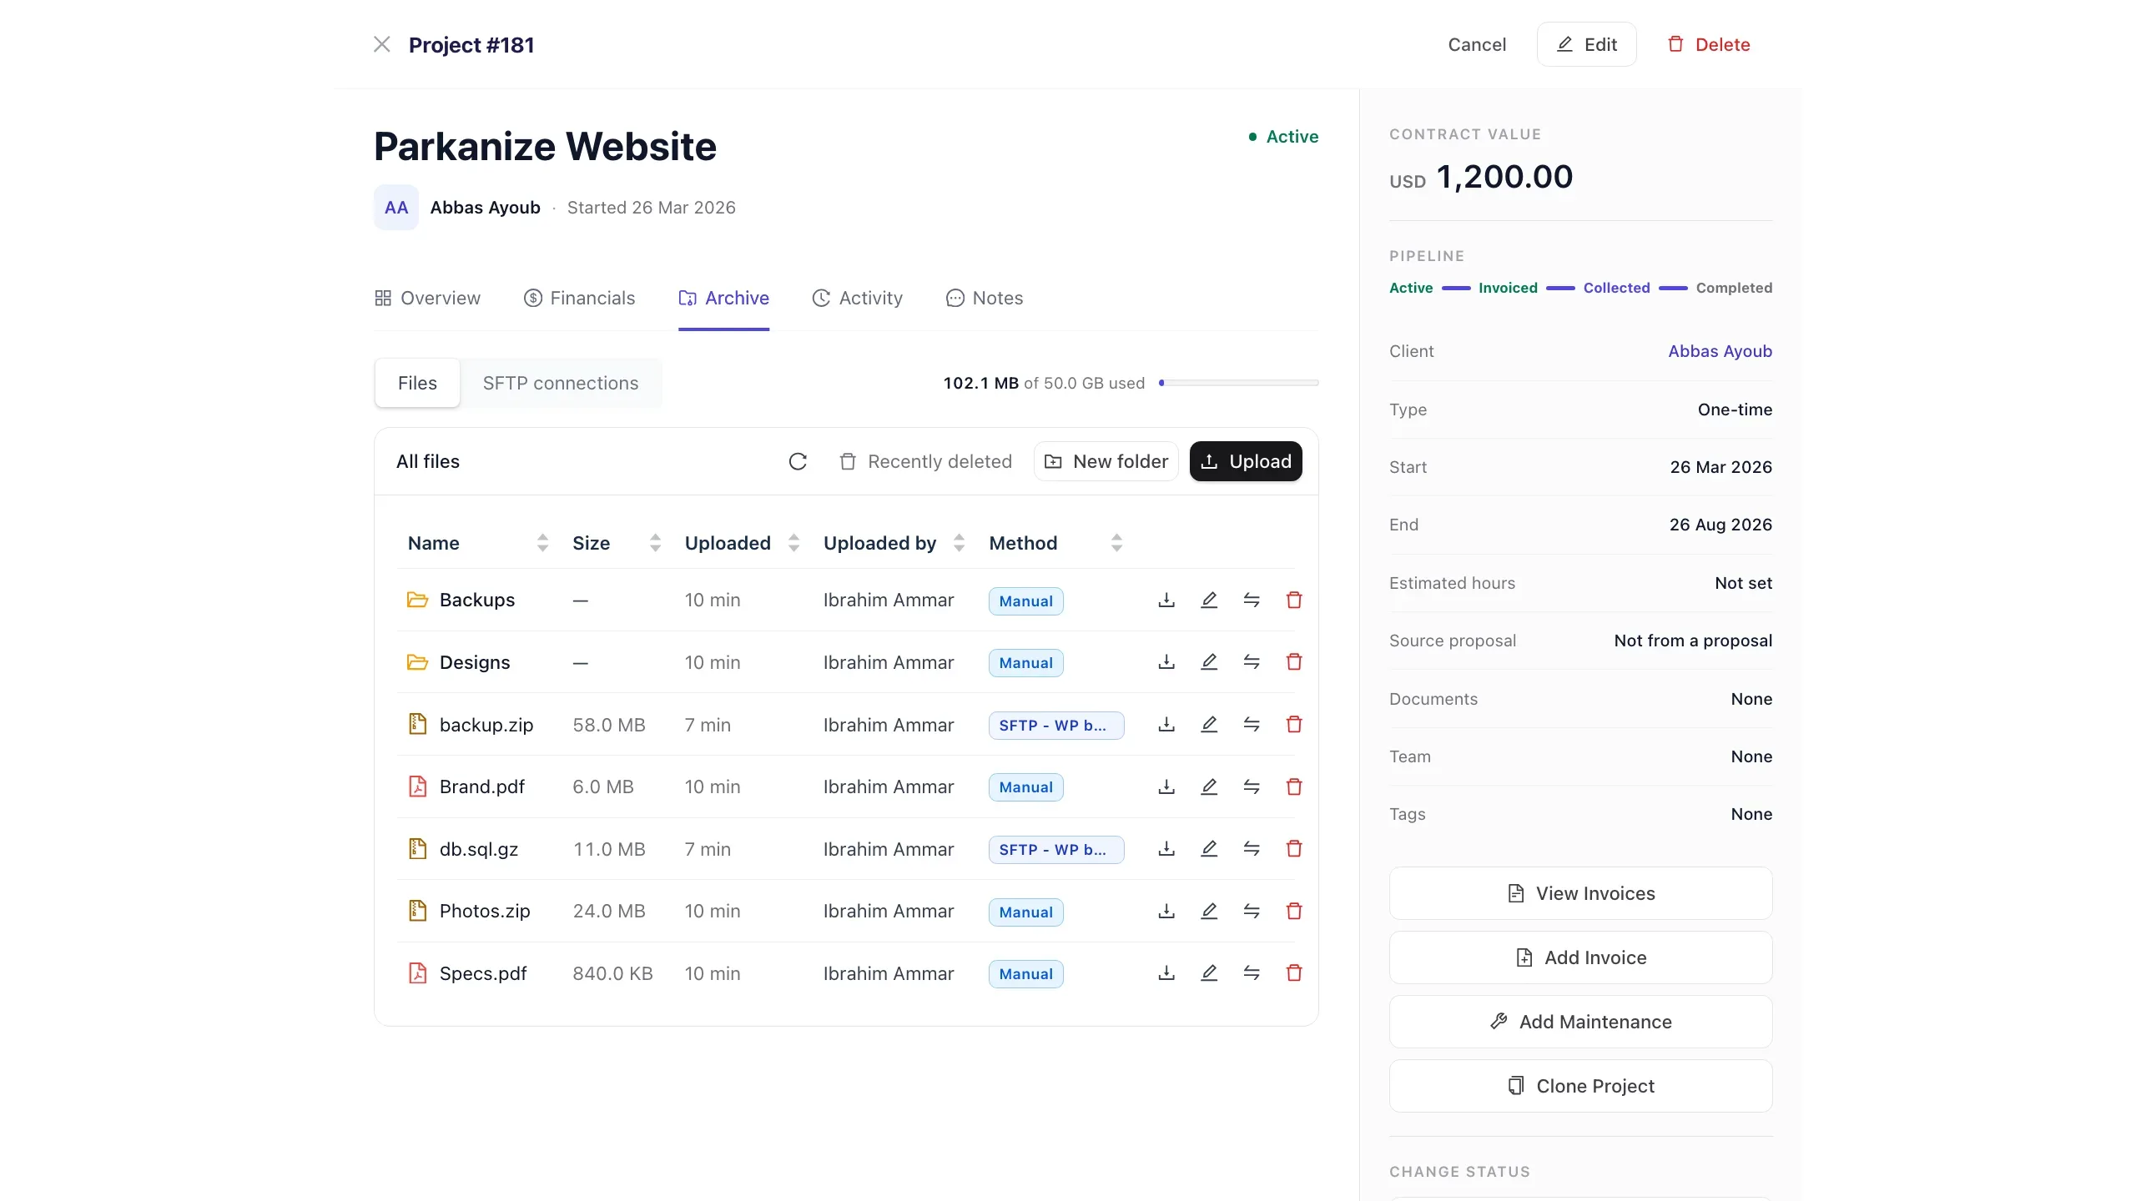Screen dimensions: 2136x1201
Task: Move backup.zip with the transfer icon
Action: click(x=1252, y=725)
